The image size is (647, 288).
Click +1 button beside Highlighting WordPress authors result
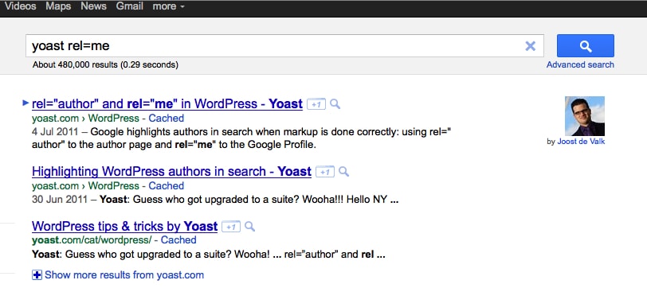[325, 172]
